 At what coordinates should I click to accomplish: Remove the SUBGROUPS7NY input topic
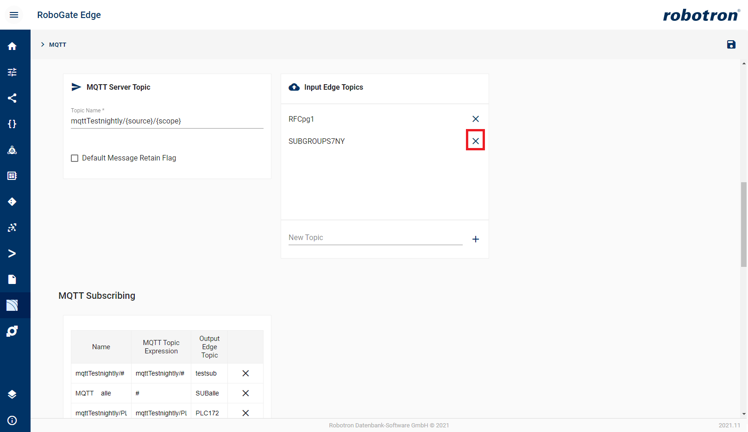click(x=475, y=141)
